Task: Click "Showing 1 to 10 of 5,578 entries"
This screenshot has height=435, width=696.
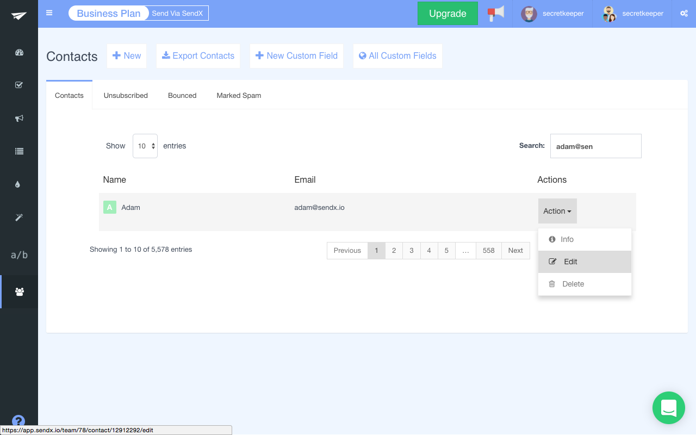Action: point(141,250)
